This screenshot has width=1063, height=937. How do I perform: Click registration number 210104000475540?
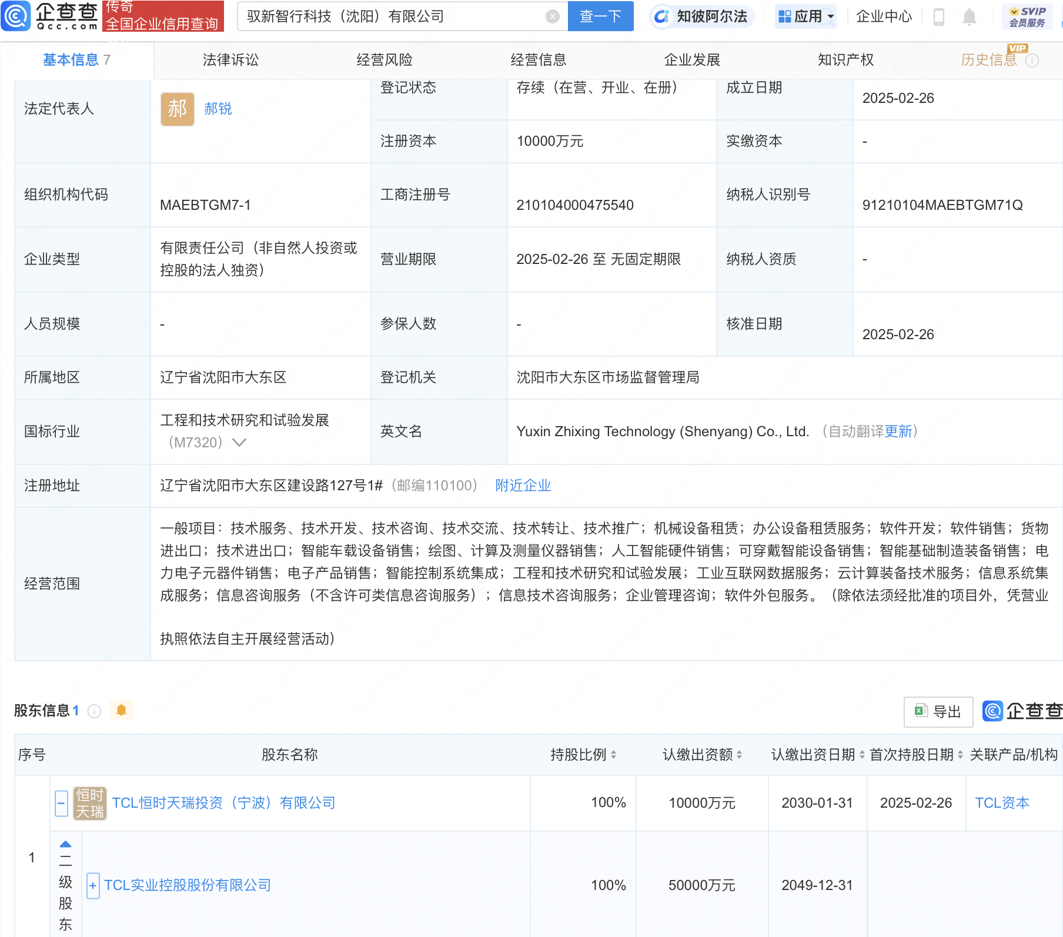575,205
